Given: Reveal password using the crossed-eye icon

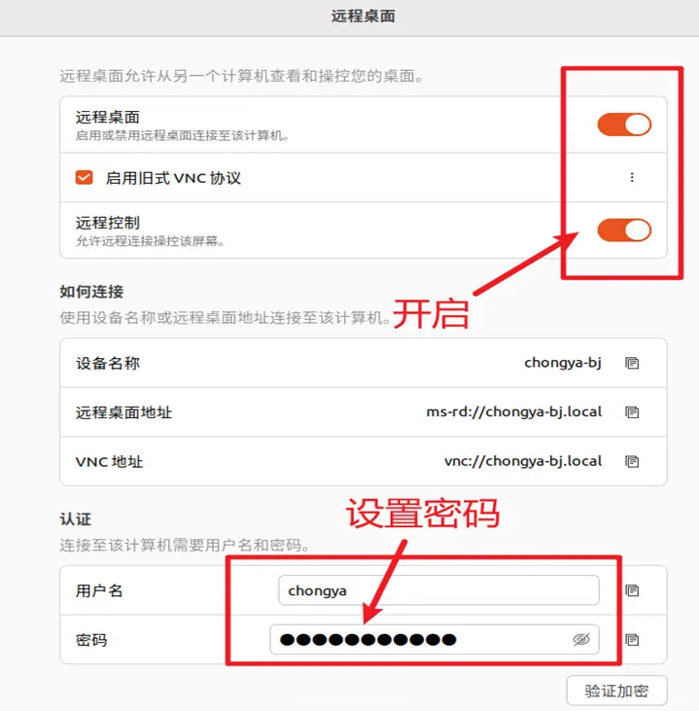Looking at the screenshot, I should pyautogui.click(x=581, y=639).
